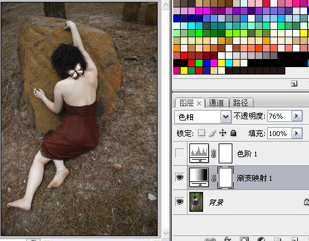Select Levels histogram thumbnail of 色阶 1
This screenshot has height=241, width=309.
(199, 153)
